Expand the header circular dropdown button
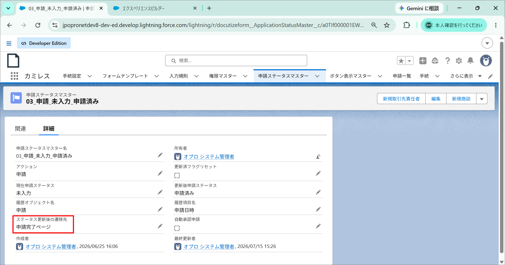The width and height of the screenshot is (505, 265). coord(487,43)
